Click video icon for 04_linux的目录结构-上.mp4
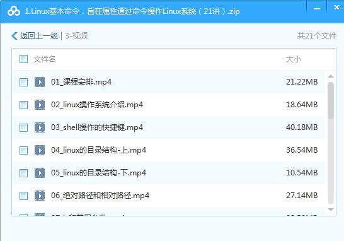The image size is (344, 241). (40, 150)
